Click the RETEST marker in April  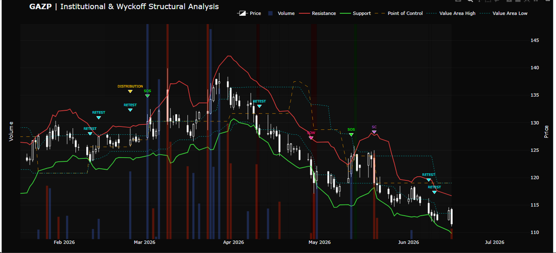pos(259,106)
